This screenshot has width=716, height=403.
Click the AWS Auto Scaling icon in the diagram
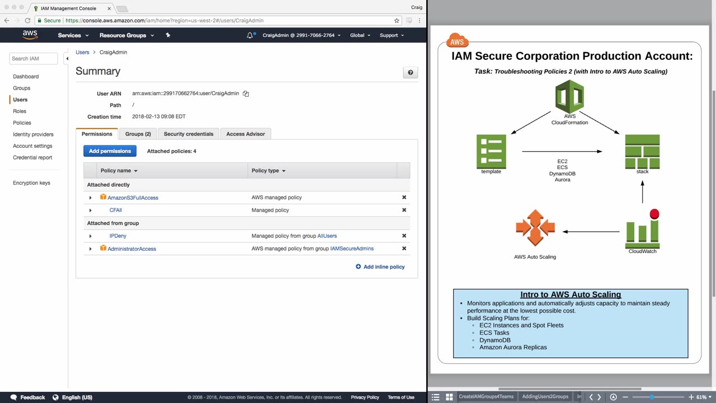[535, 228]
